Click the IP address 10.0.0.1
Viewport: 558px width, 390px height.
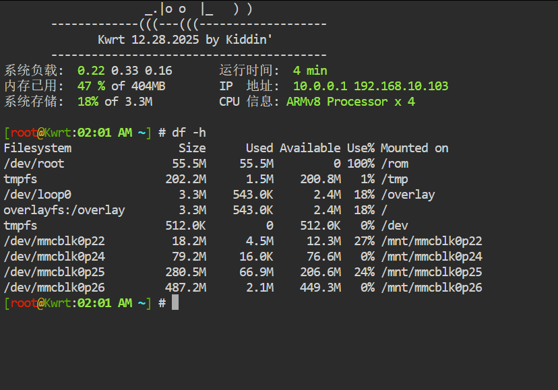[320, 86]
